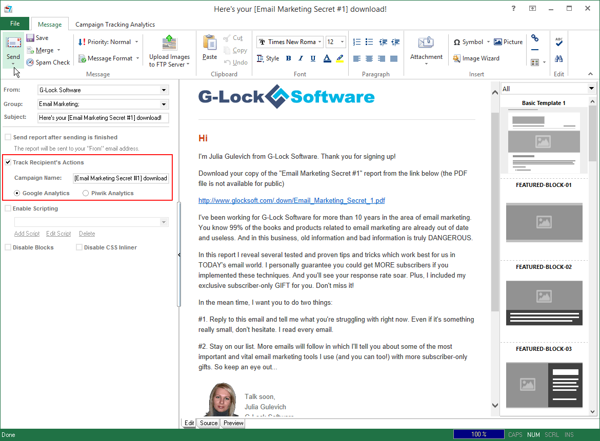600x441 pixels.
Task: Select Google Analytics radio button
Action: [17, 194]
